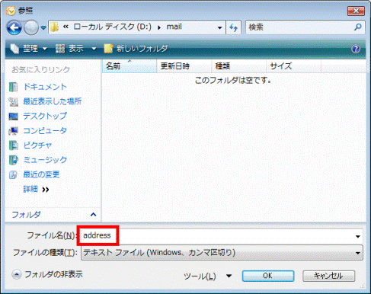Click the デスクトップ monitor icon
The width and height of the screenshot is (371, 294).
13,117
